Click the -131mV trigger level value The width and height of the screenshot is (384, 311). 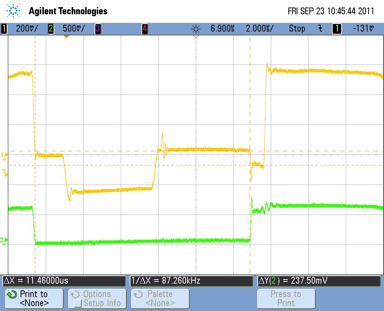363,29
